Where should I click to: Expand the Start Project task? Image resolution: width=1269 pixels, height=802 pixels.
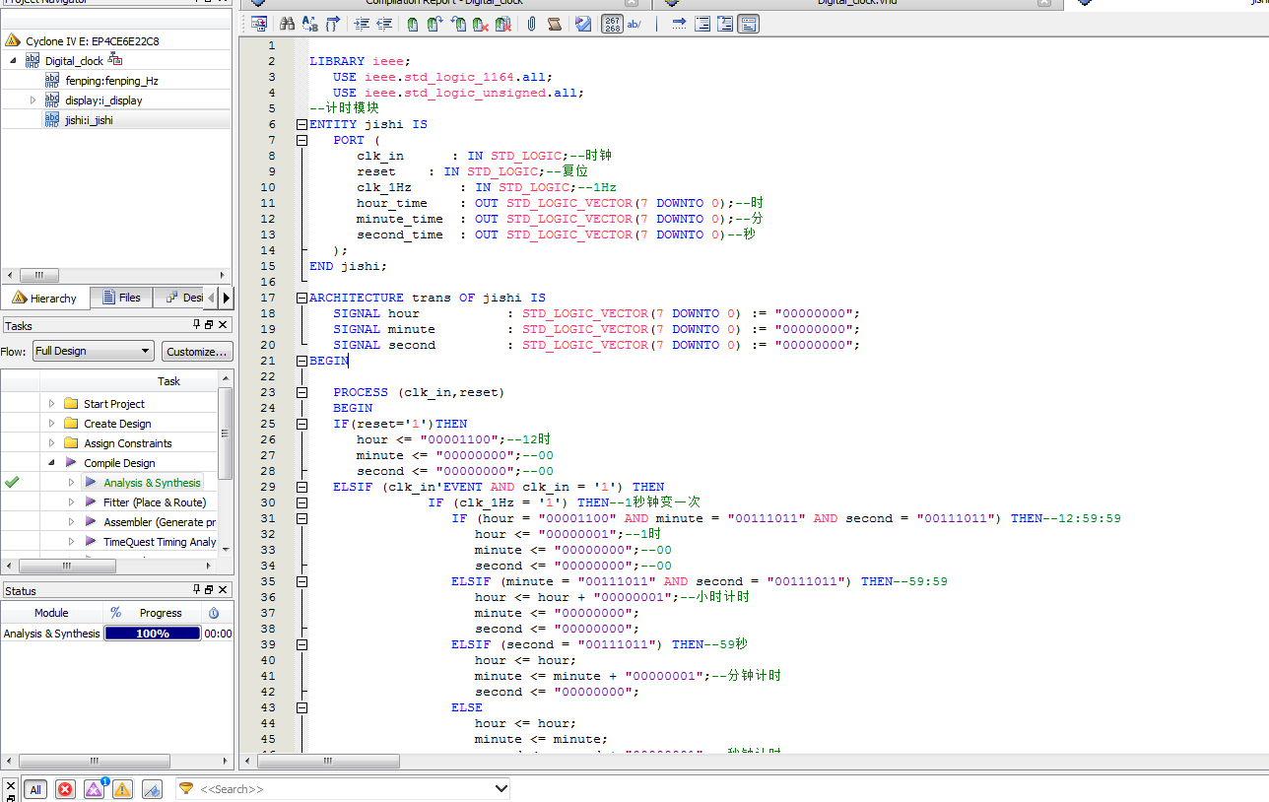(52, 404)
